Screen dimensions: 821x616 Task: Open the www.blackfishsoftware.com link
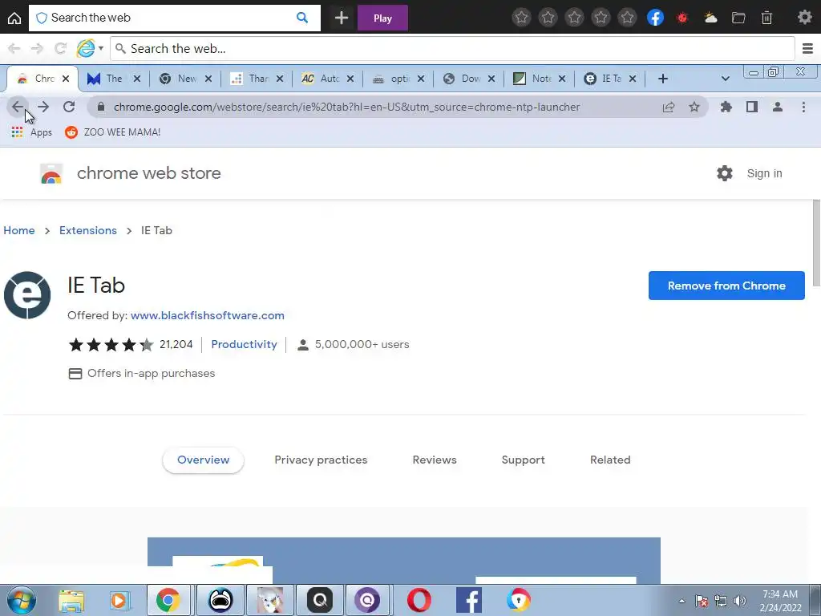pyautogui.click(x=208, y=315)
